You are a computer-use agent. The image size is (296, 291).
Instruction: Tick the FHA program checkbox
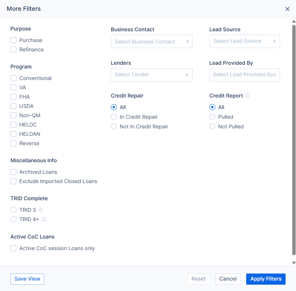(13, 97)
